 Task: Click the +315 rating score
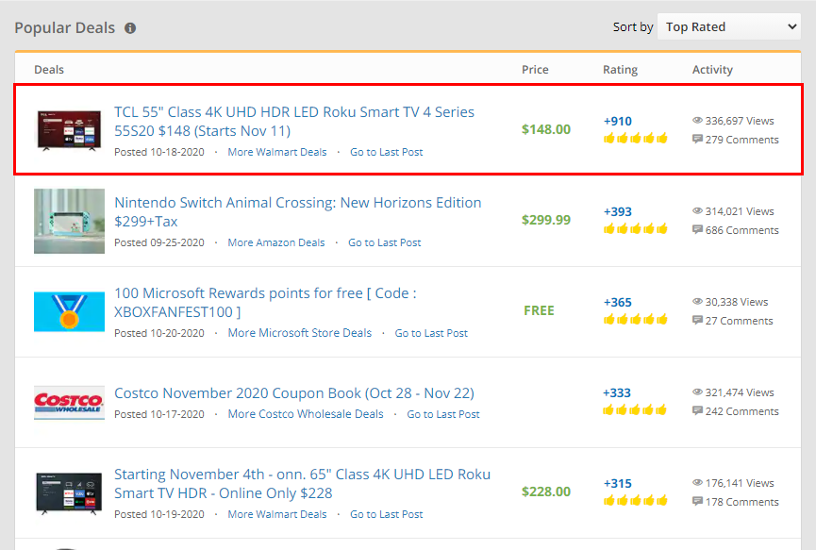pos(617,483)
